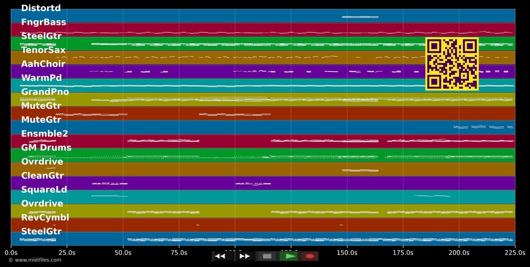Select the Ovrdrive label directly above RevCymbl
The height and width of the screenshot is (267, 530).
coord(42,203)
